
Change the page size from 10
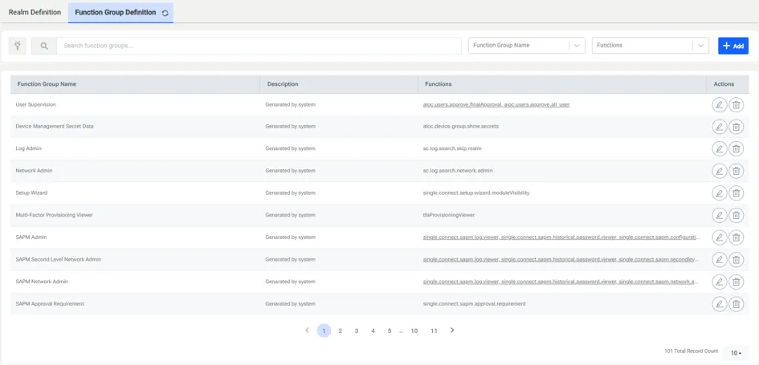tap(736, 353)
